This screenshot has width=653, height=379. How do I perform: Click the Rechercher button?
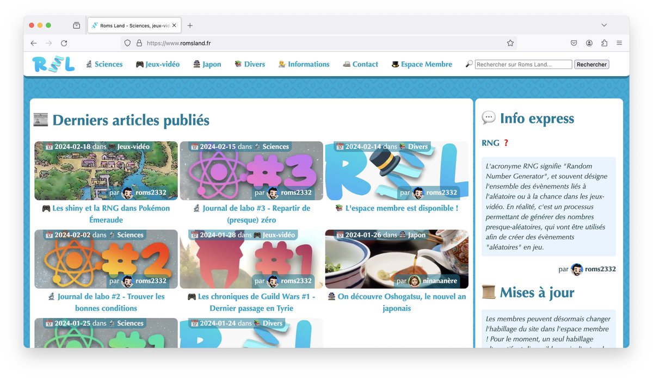(592, 64)
